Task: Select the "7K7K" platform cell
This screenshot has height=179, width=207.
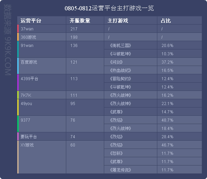Action: (x=42, y=95)
